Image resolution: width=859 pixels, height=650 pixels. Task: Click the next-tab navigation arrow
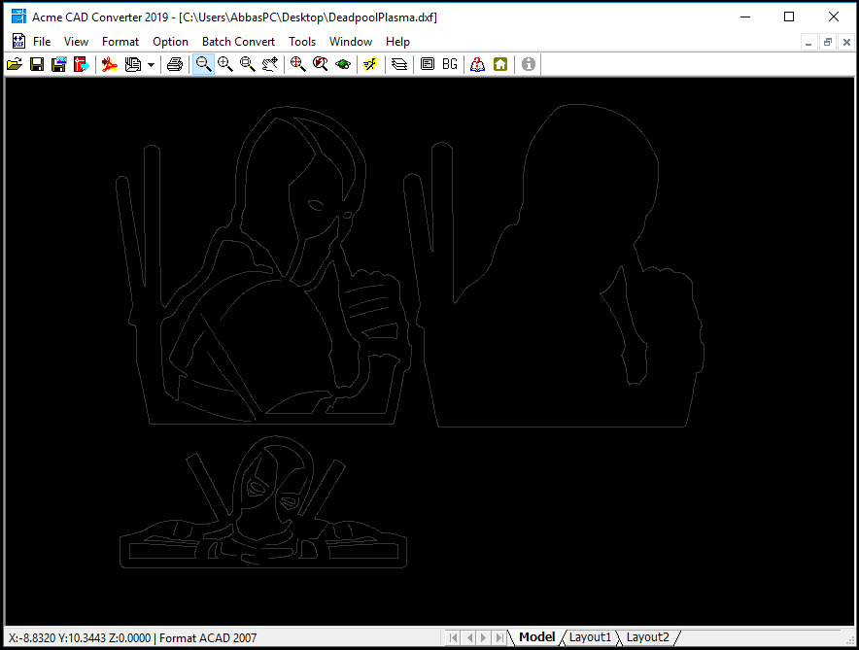click(x=484, y=638)
